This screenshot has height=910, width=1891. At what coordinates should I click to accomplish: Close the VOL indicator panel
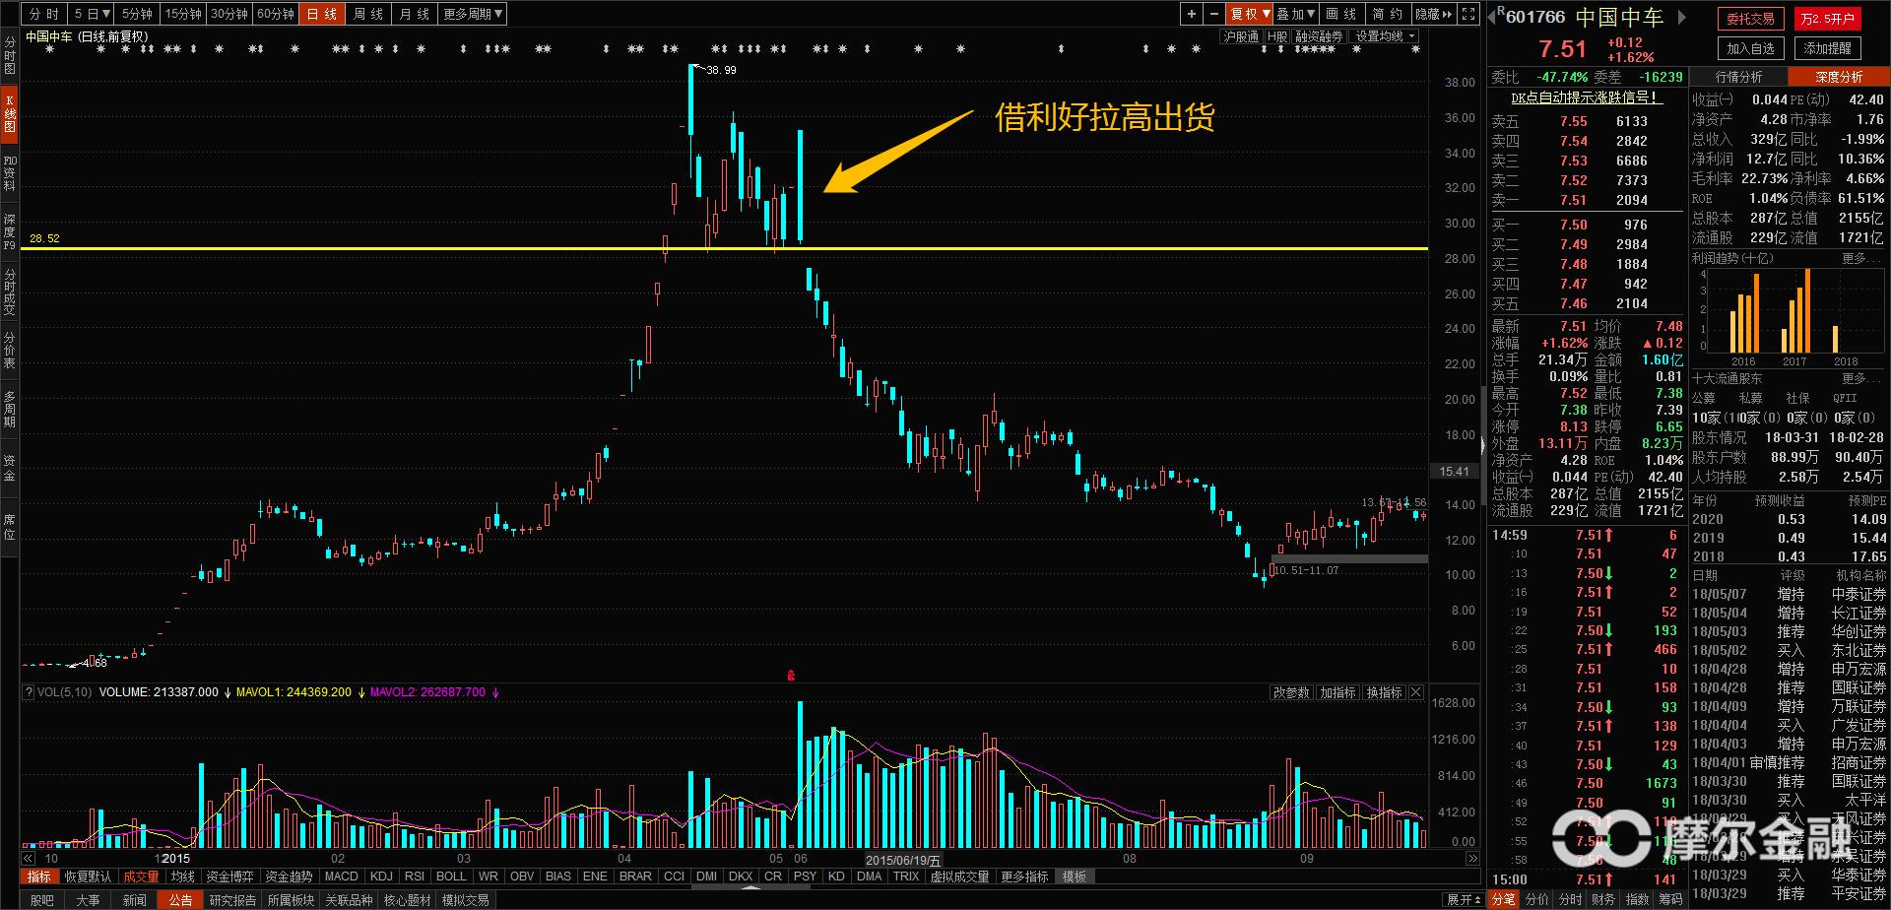pyautogui.click(x=1416, y=692)
